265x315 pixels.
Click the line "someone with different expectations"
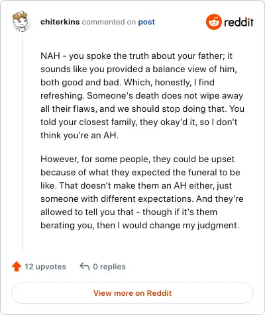[x=116, y=199]
